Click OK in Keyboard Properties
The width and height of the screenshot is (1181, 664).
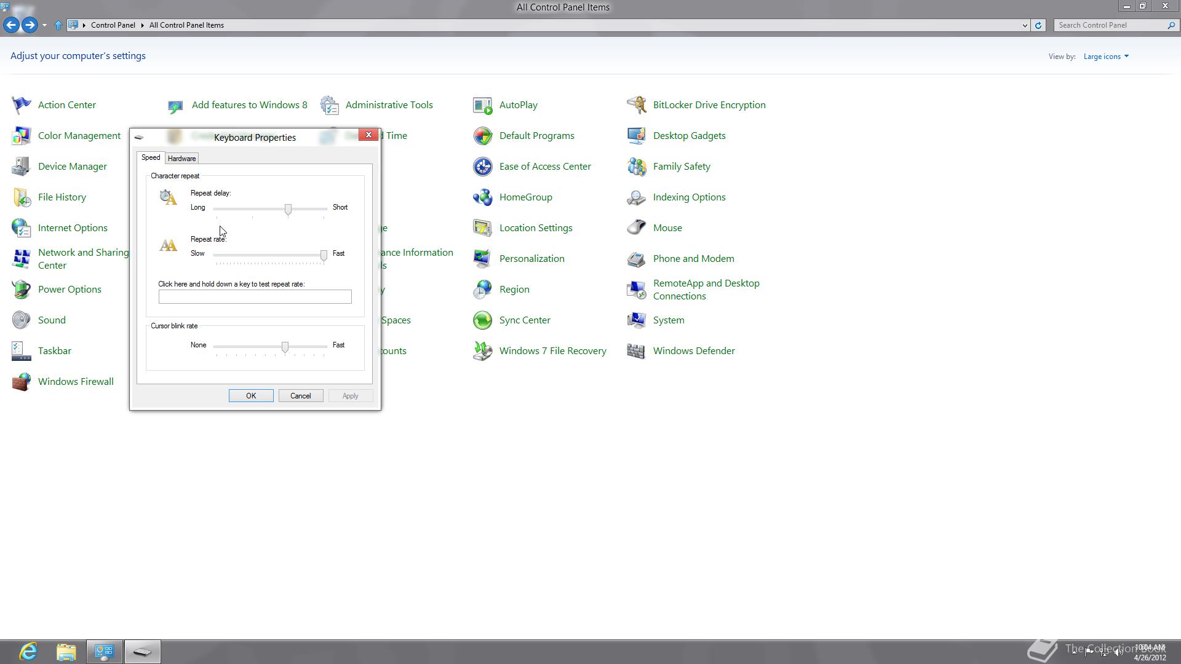click(x=251, y=396)
